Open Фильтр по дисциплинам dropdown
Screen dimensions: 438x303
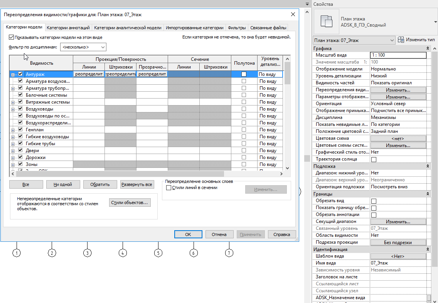(83, 47)
